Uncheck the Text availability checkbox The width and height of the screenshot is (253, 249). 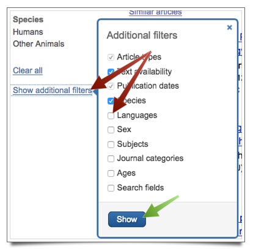(111, 72)
